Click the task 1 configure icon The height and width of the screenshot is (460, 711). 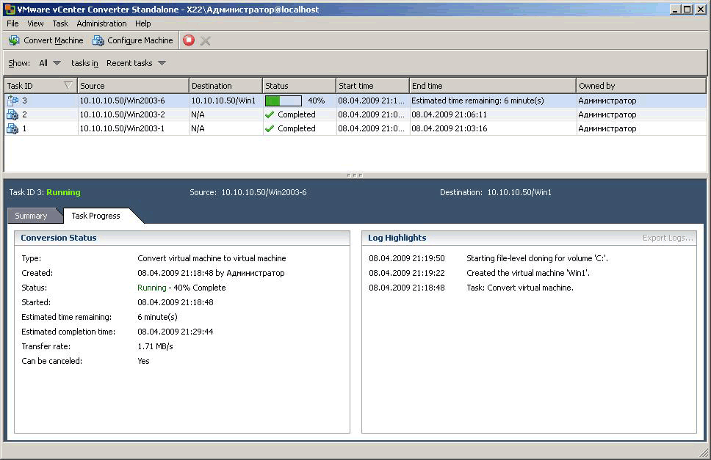point(12,128)
